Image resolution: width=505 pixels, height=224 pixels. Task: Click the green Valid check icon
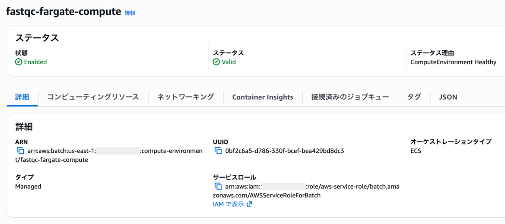point(216,62)
